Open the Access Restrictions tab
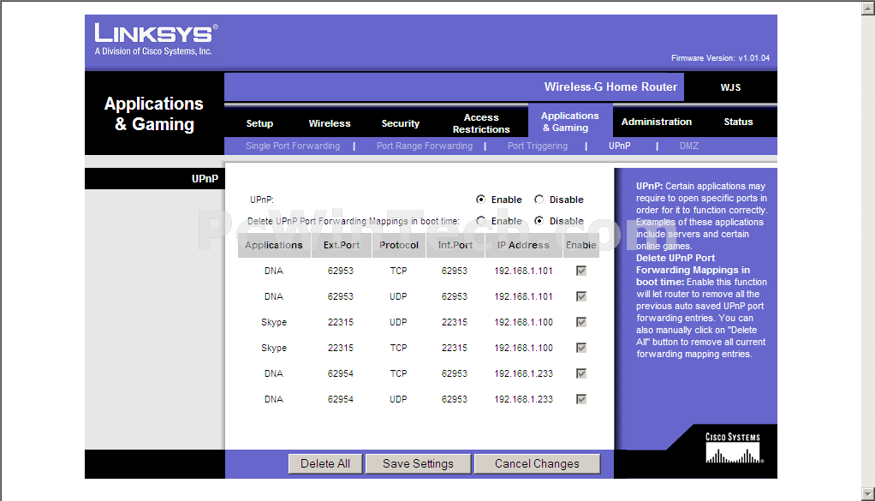875x501 pixels. [481, 123]
